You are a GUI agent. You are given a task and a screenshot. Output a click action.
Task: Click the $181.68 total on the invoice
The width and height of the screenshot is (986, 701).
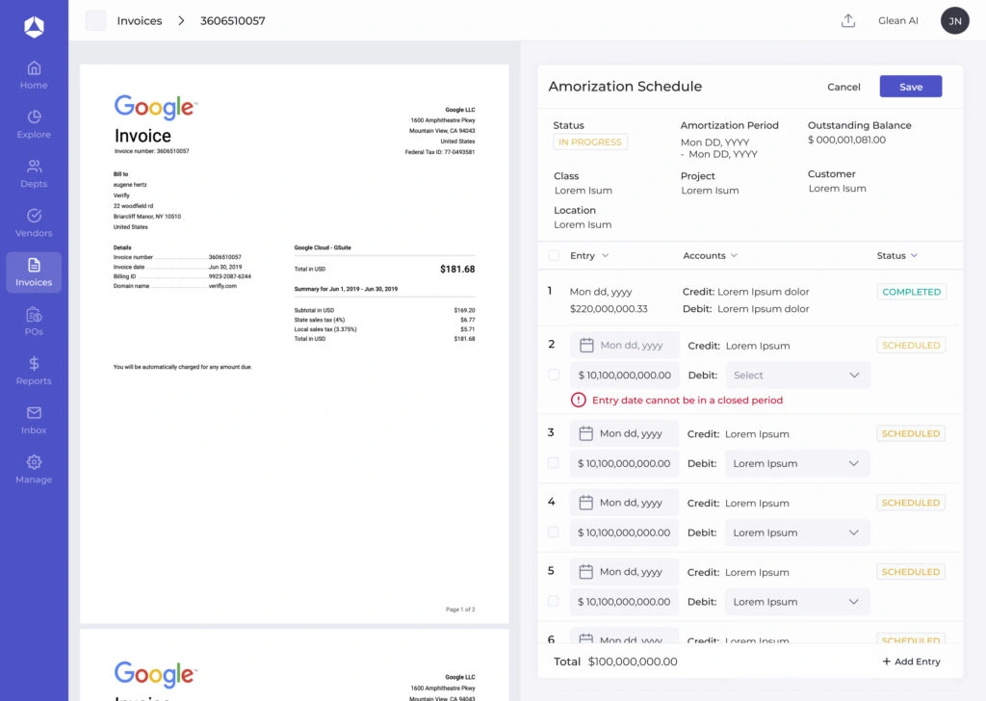(x=457, y=269)
